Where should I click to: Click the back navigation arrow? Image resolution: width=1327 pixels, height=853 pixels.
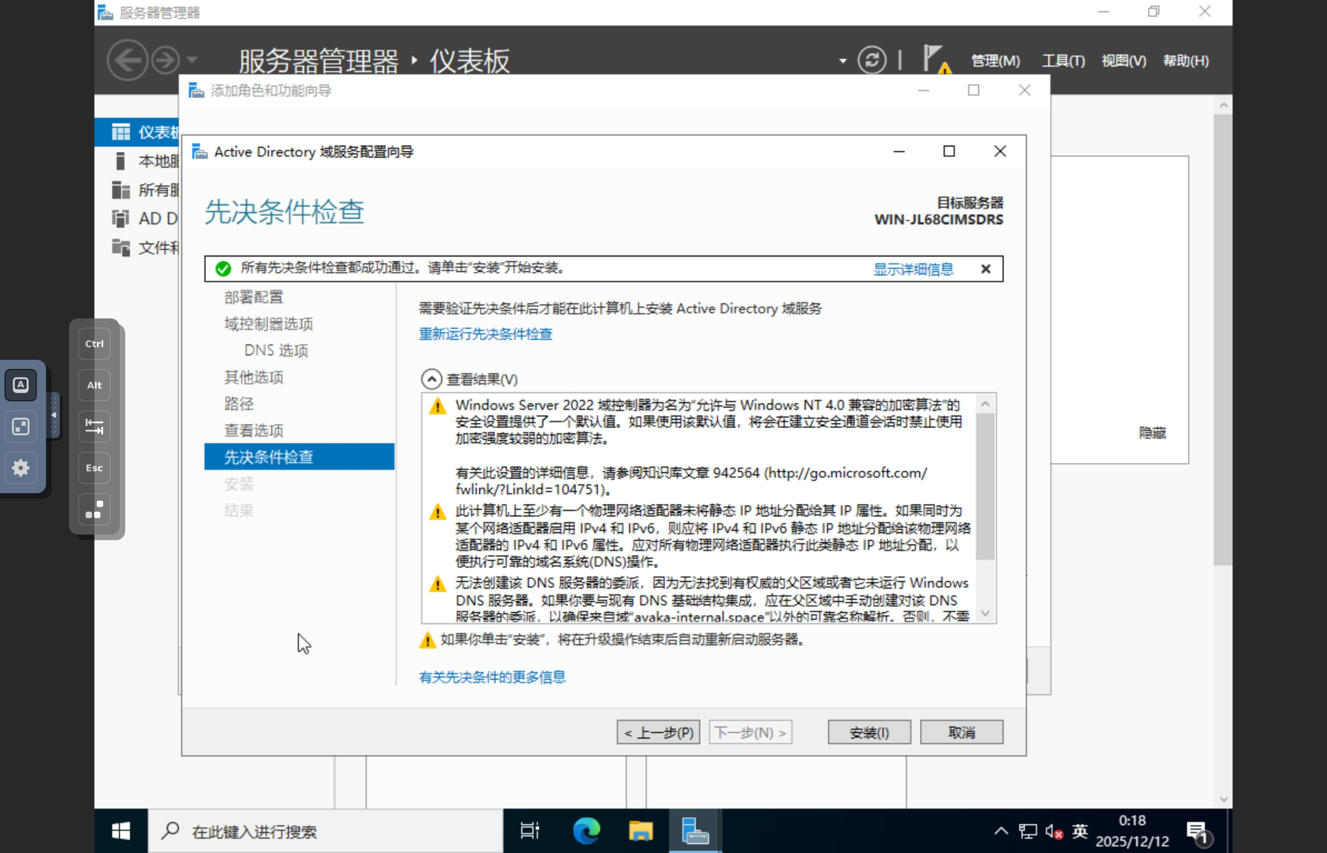coord(127,60)
